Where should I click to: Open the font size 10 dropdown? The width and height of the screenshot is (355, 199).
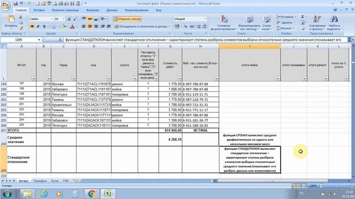[x=64, y=19]
